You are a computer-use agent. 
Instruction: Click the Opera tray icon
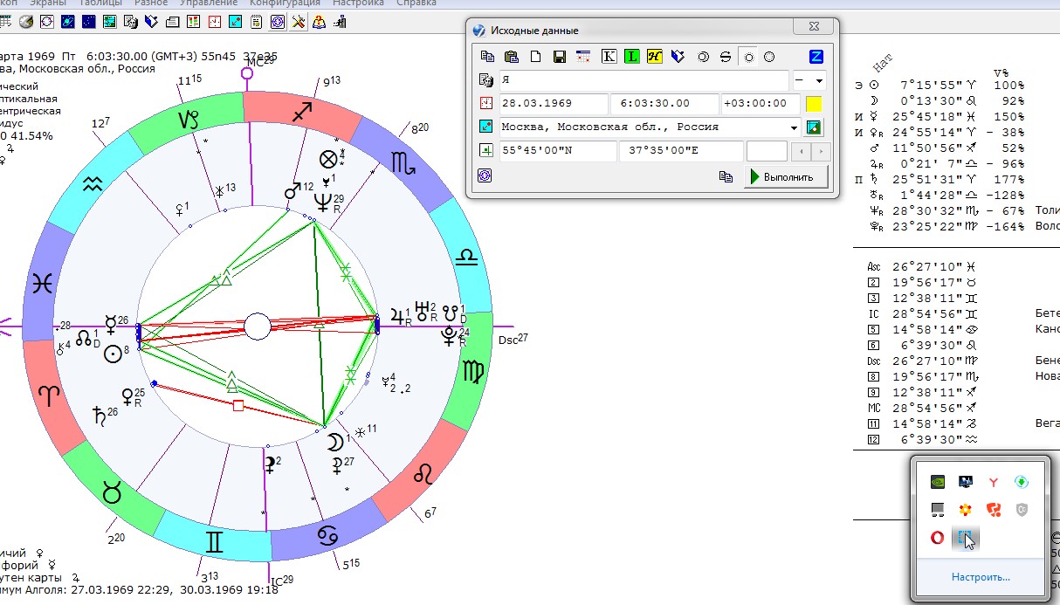coord(938,538)
